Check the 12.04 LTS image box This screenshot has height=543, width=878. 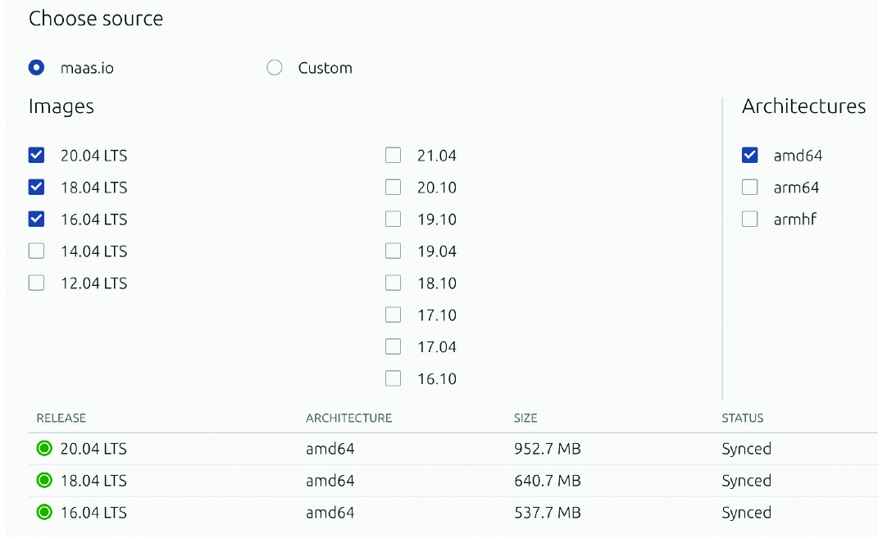tap(36, 283)
